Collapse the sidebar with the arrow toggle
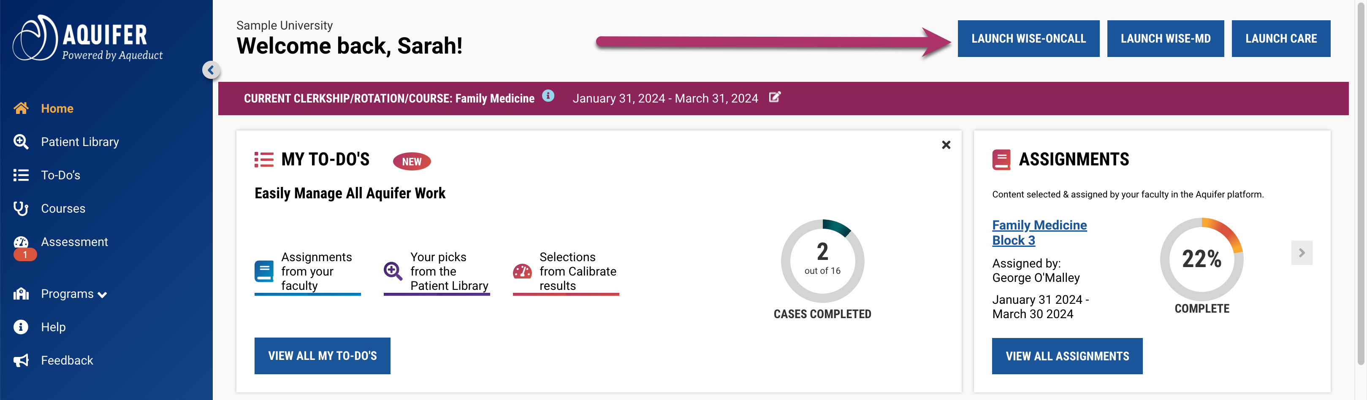 coord(211,70)
